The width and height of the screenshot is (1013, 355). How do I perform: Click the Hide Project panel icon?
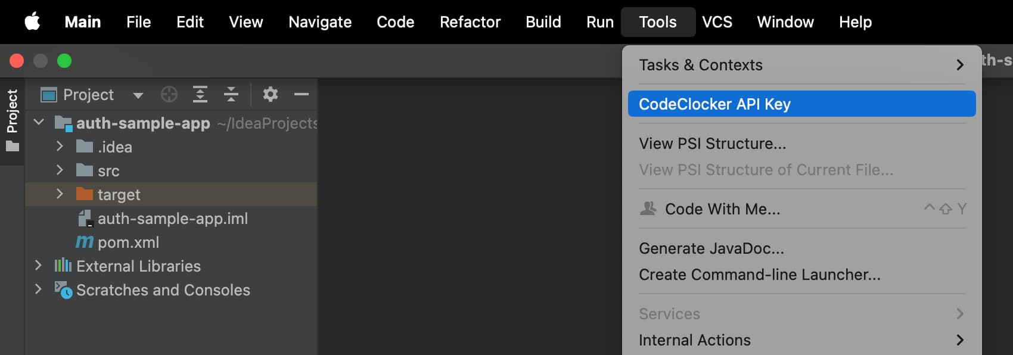click(x=302, y=94)
